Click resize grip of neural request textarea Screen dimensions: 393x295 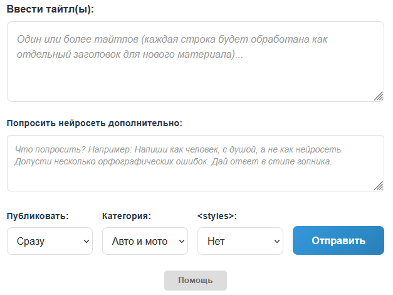click(x=378, y=186)
